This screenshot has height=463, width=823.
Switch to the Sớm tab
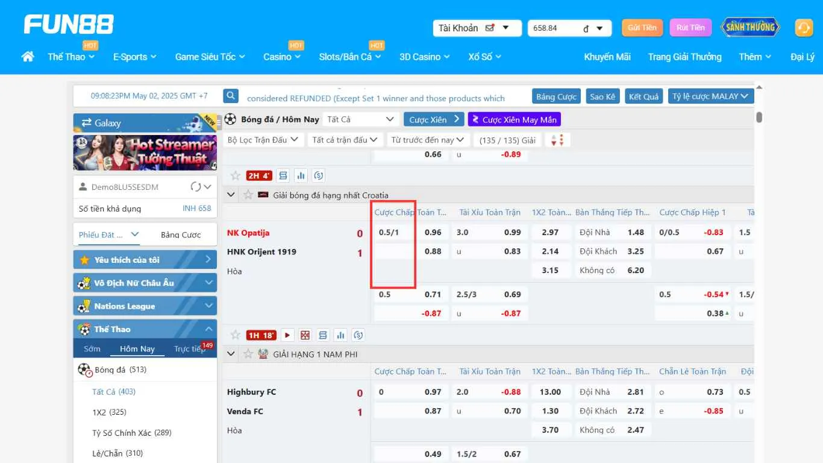92,348
